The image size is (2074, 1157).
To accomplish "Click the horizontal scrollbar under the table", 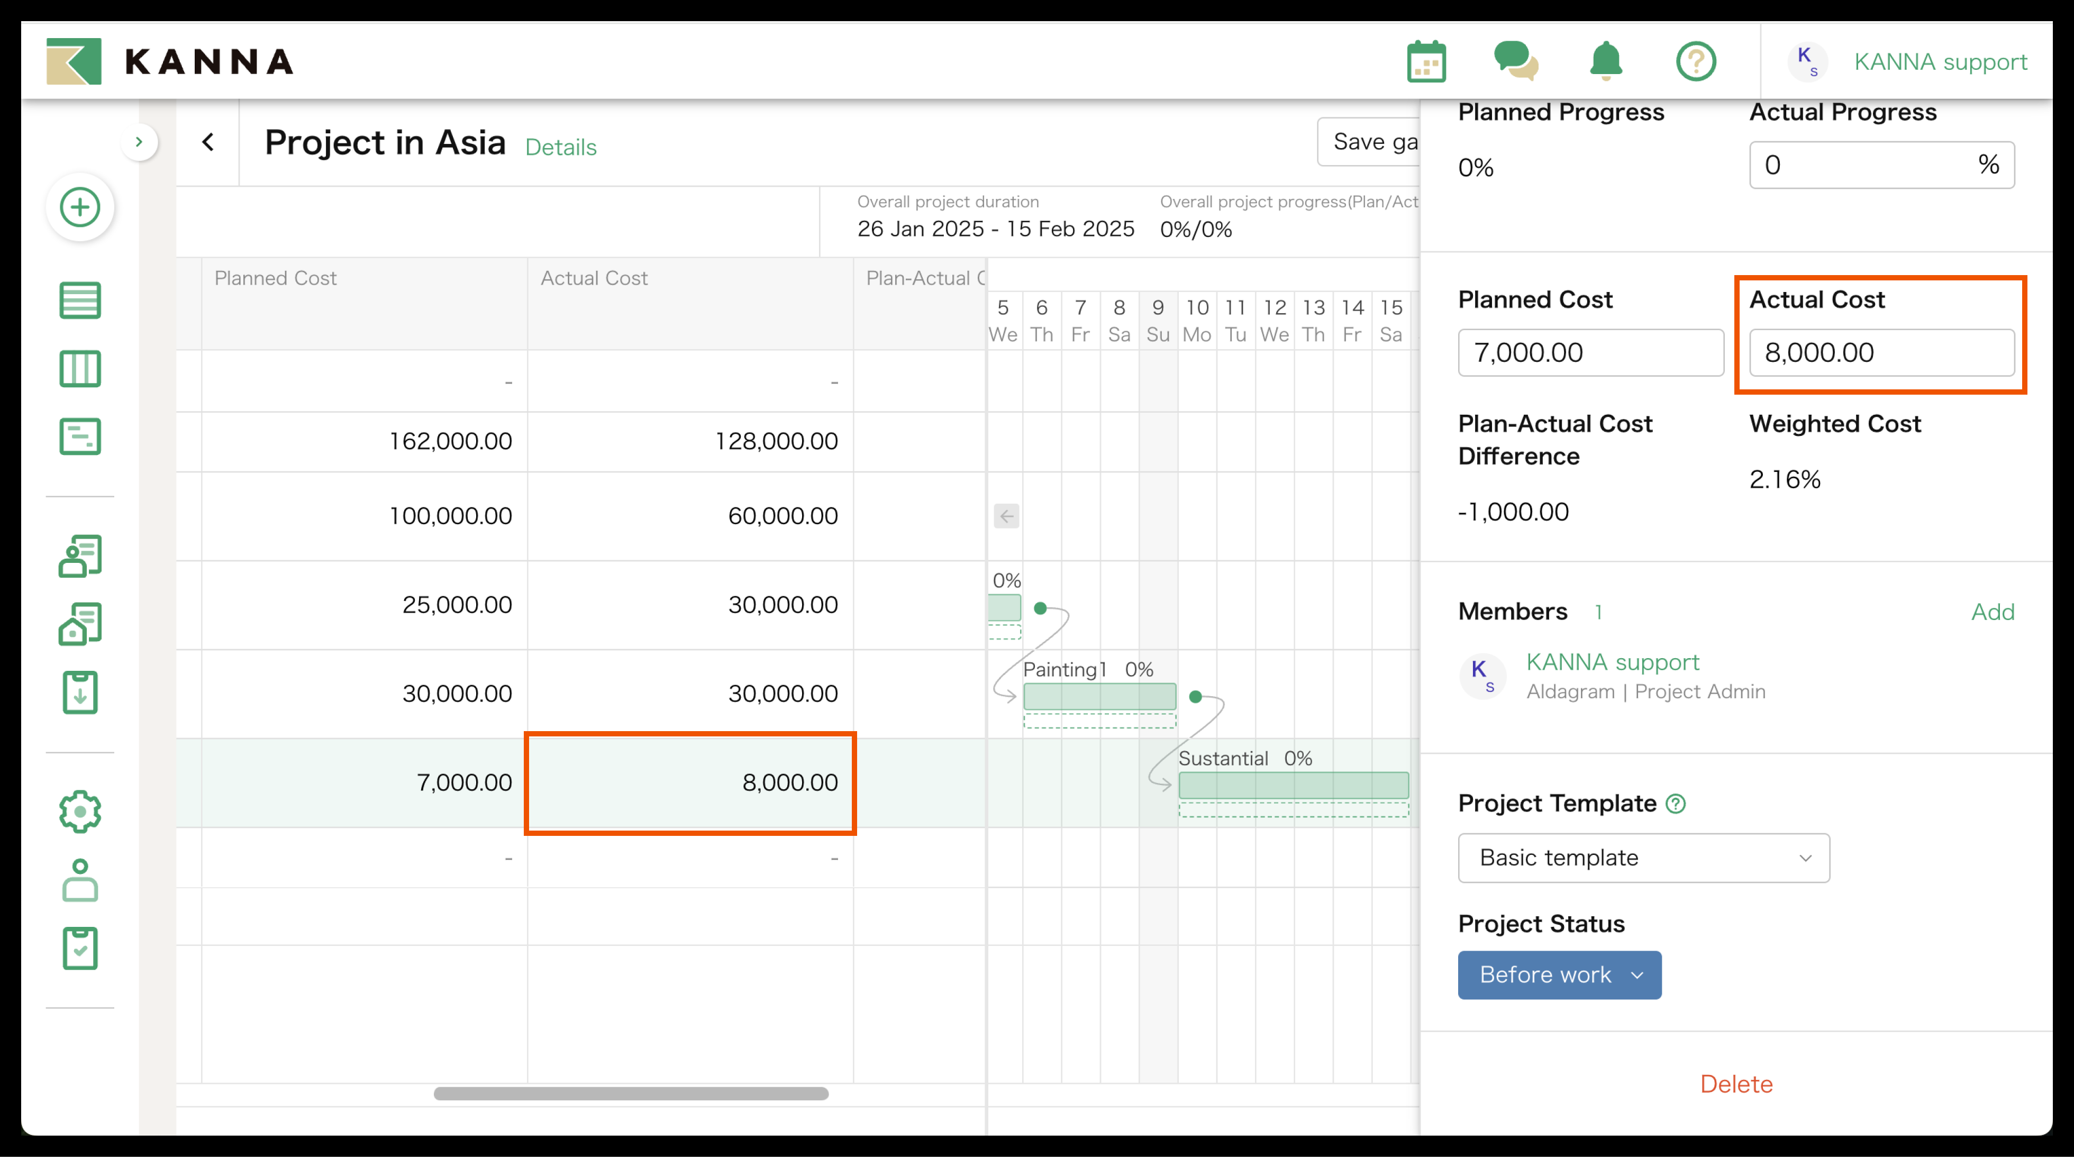I will (631, 1094).
